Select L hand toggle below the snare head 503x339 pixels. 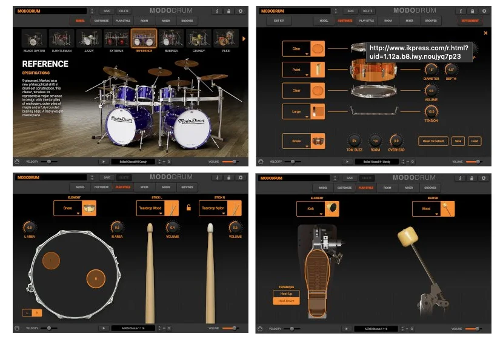pyautogui.click(x=27, y=313)
